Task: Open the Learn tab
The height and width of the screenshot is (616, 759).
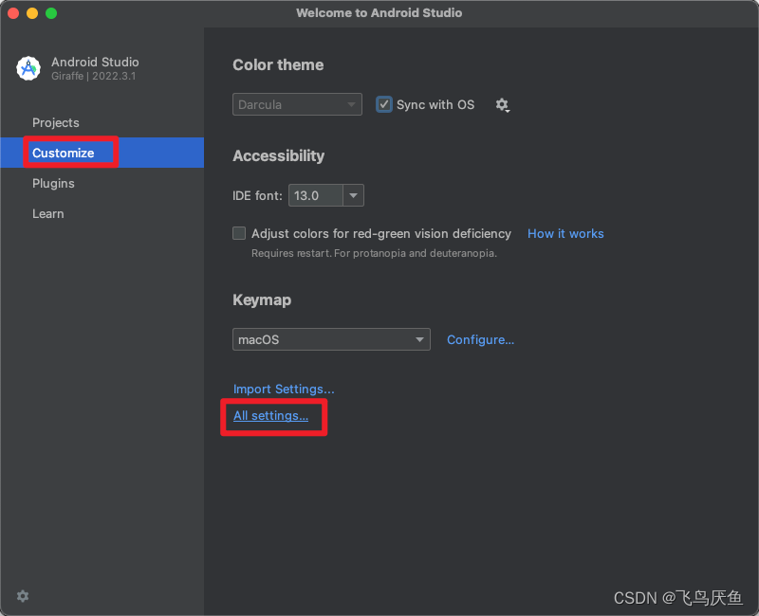Action: tap(48, 214)
